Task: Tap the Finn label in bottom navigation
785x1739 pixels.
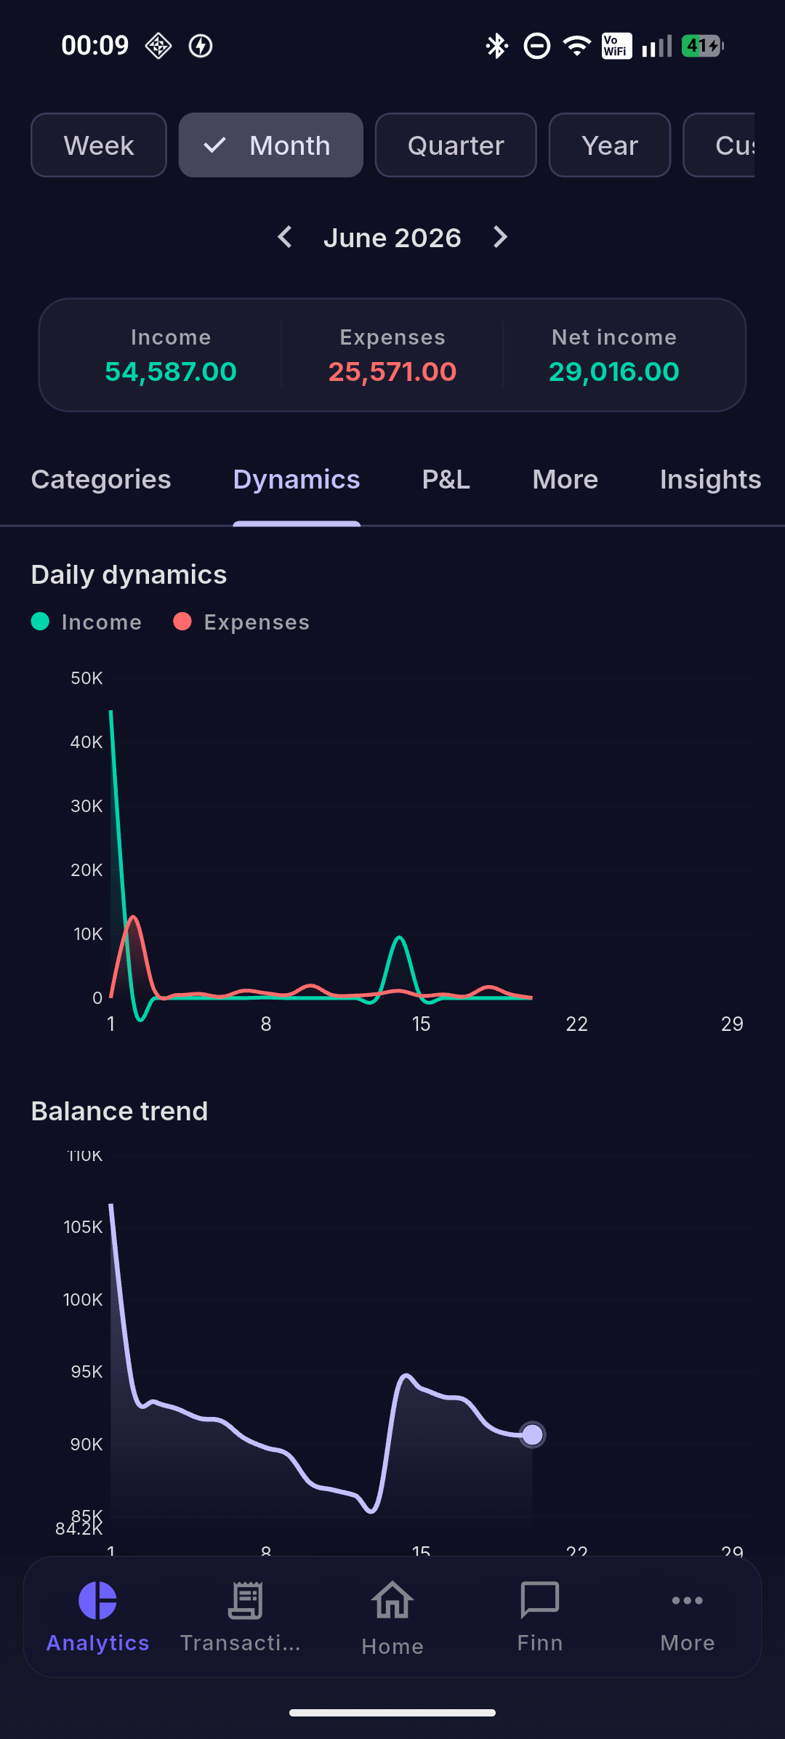Action: (x=540, y=1643)
